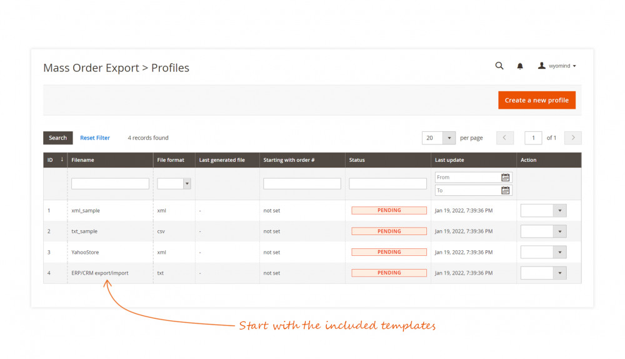Screen dimensions: 625x359
Task: Focus the Filename filter input
Action: click(110, 184)
